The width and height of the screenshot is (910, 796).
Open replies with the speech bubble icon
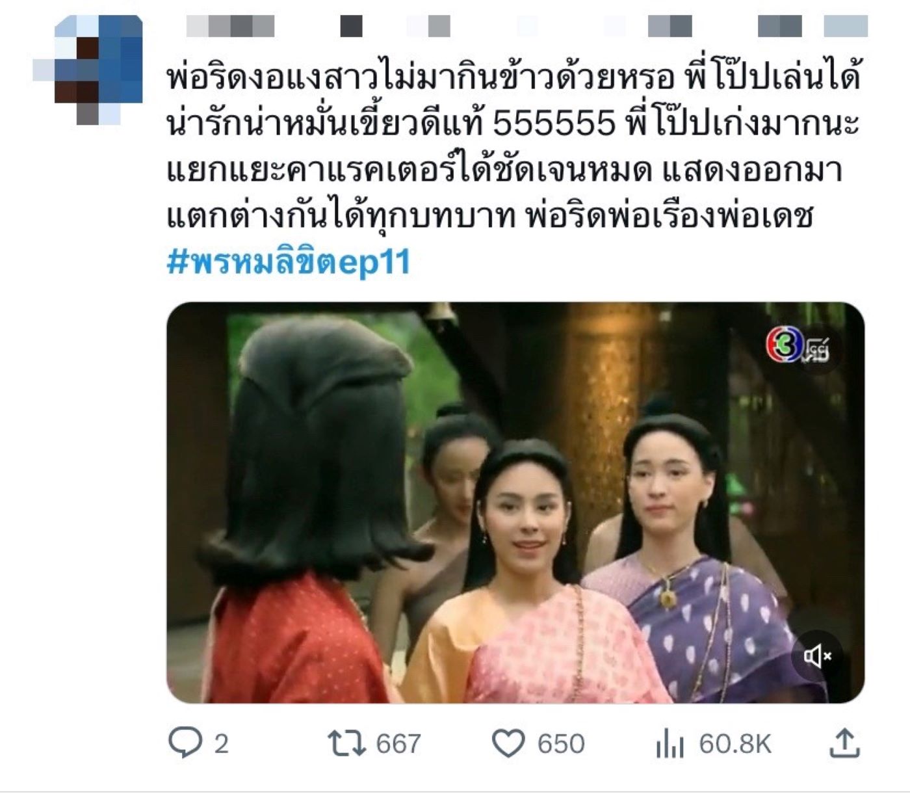[x=185, y=742]
